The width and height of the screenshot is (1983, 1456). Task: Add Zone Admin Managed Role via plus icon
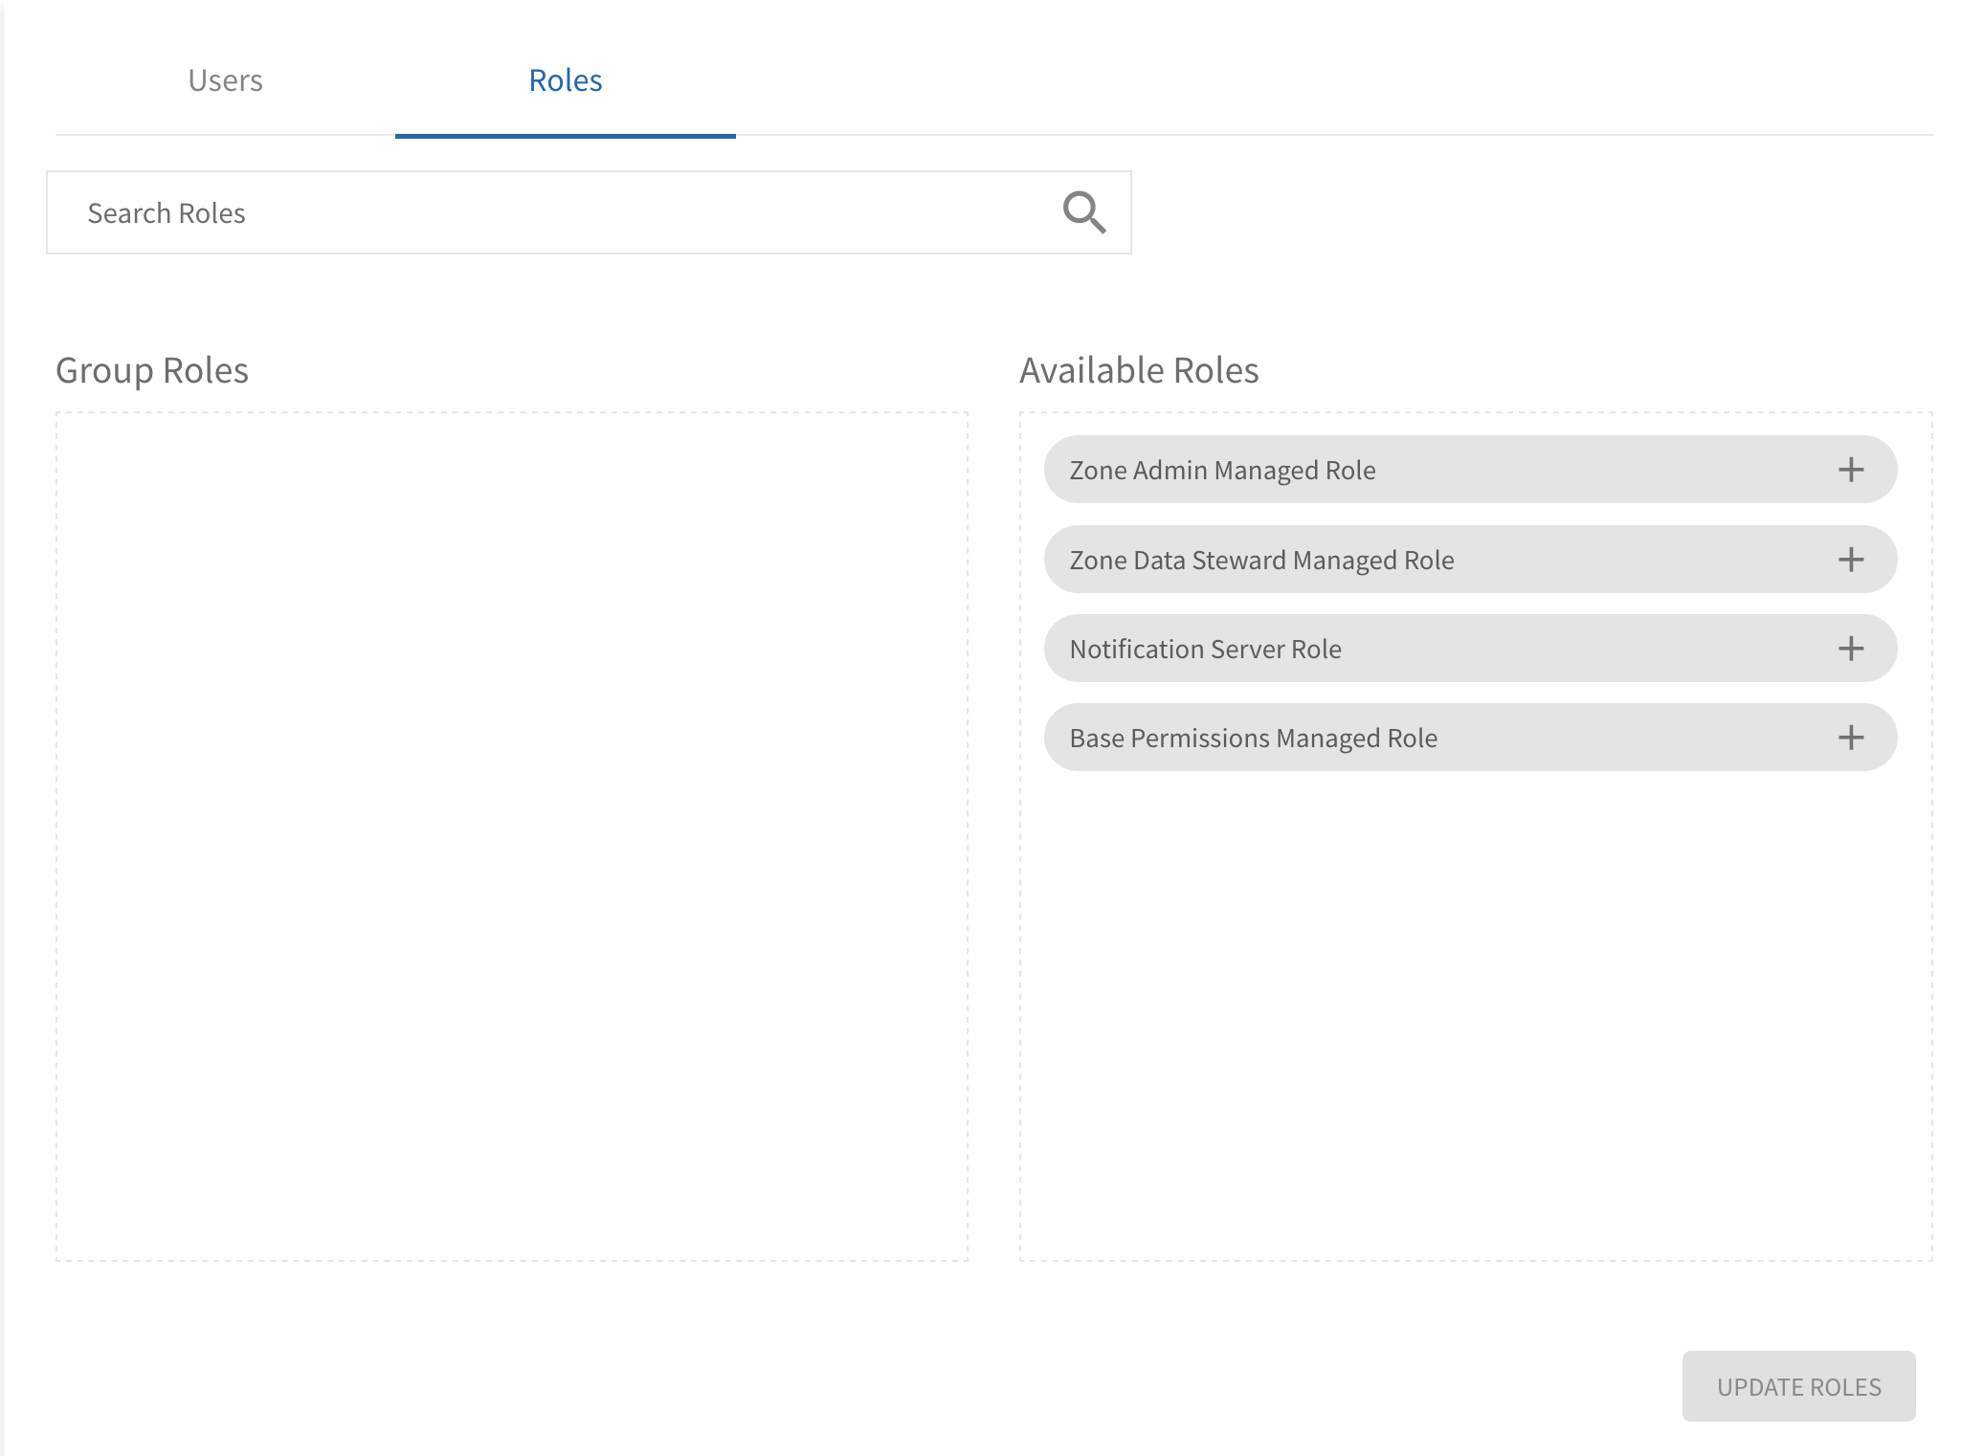pos(1850,470)
